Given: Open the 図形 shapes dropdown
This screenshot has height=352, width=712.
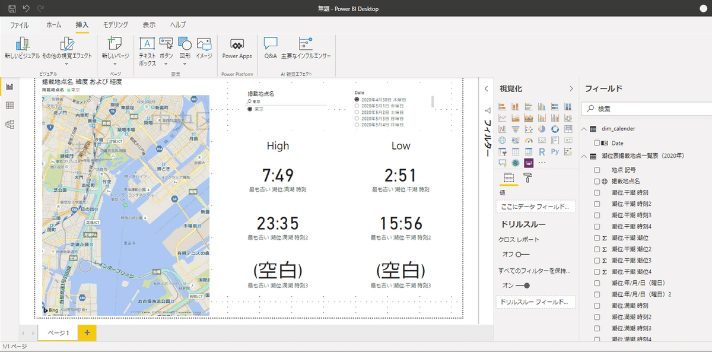Looking at the screenshot, I should (185, 51).
